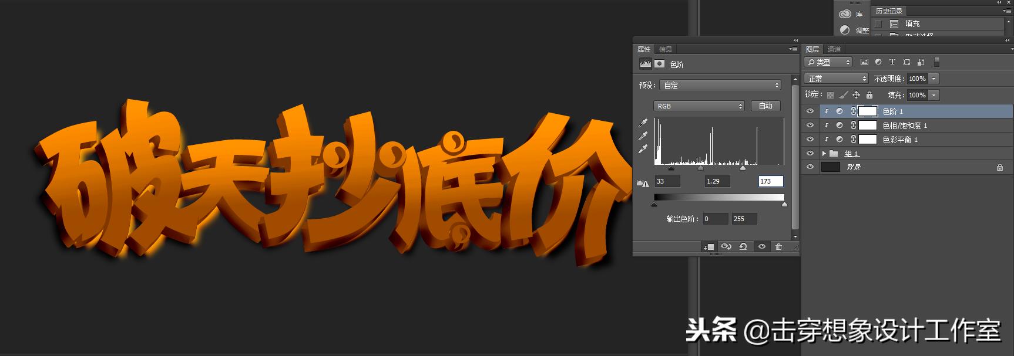Switch to the 通道 tab
Screen dimensions: 1014x356
click(834, 49)
